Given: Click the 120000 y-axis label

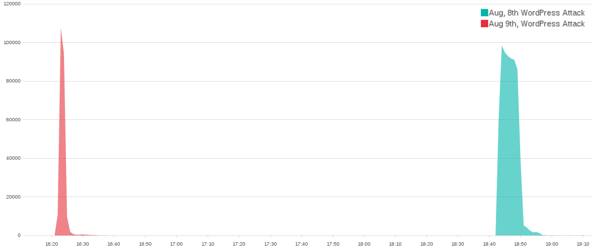Looking at the screenshot, I should (x=13, y=4).
